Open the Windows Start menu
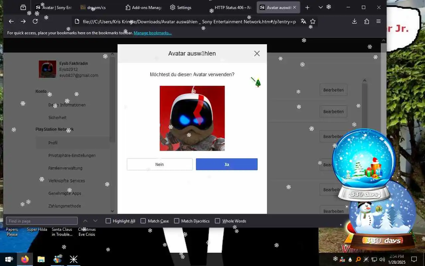The width and height of the screenshot is (425, 266). tap(9, 259)
